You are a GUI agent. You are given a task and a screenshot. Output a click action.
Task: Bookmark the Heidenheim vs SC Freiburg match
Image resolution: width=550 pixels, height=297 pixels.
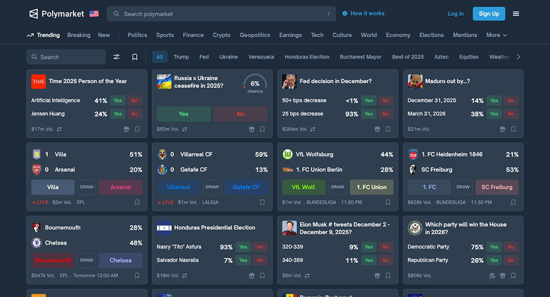click(x=513, y=202)
